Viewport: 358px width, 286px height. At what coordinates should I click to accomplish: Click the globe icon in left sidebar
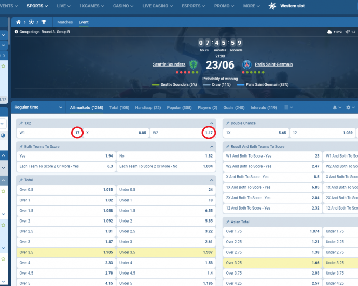point(3,135)
